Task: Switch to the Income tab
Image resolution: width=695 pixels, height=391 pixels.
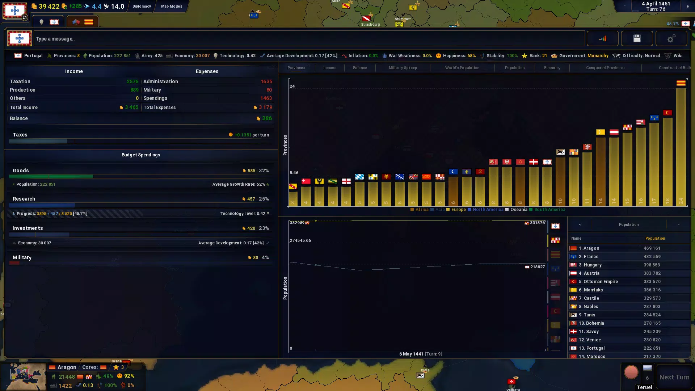Action: (329, 68)
